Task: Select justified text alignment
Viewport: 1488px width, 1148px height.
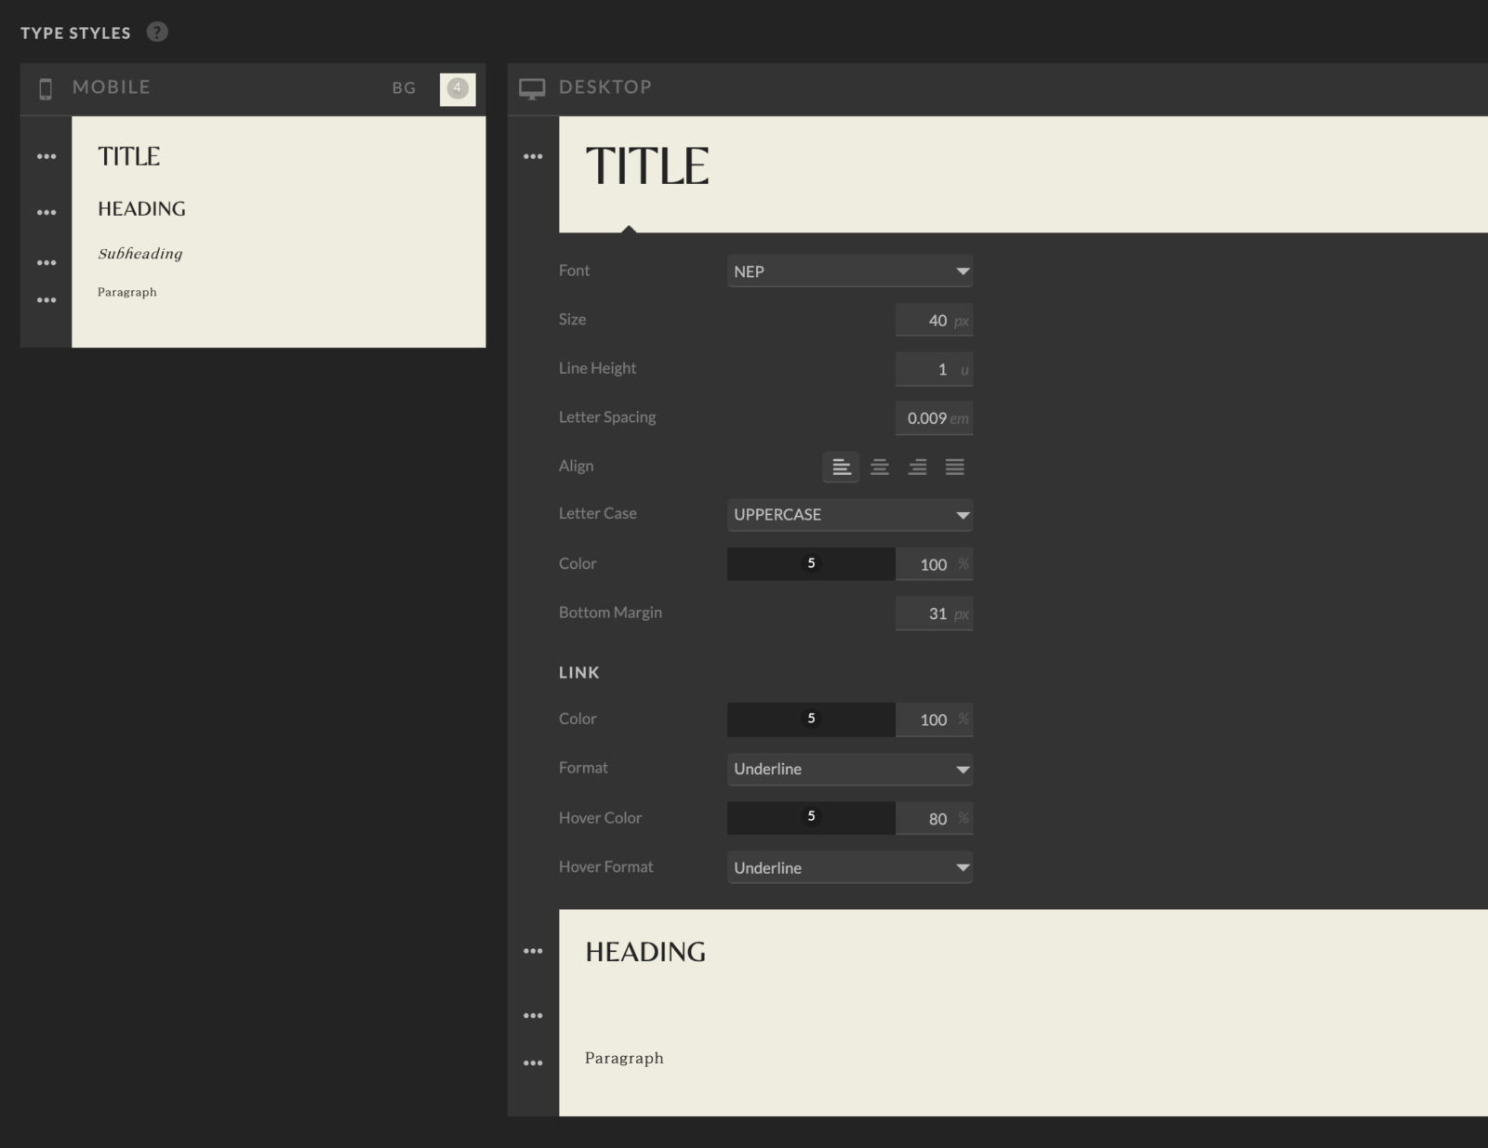Action: pyautogui.click(x=954, y=467)
